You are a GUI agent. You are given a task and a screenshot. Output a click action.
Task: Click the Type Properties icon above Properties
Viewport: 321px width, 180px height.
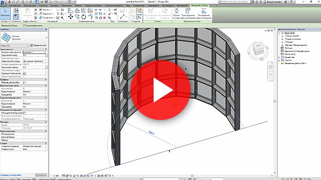(16, 10)
